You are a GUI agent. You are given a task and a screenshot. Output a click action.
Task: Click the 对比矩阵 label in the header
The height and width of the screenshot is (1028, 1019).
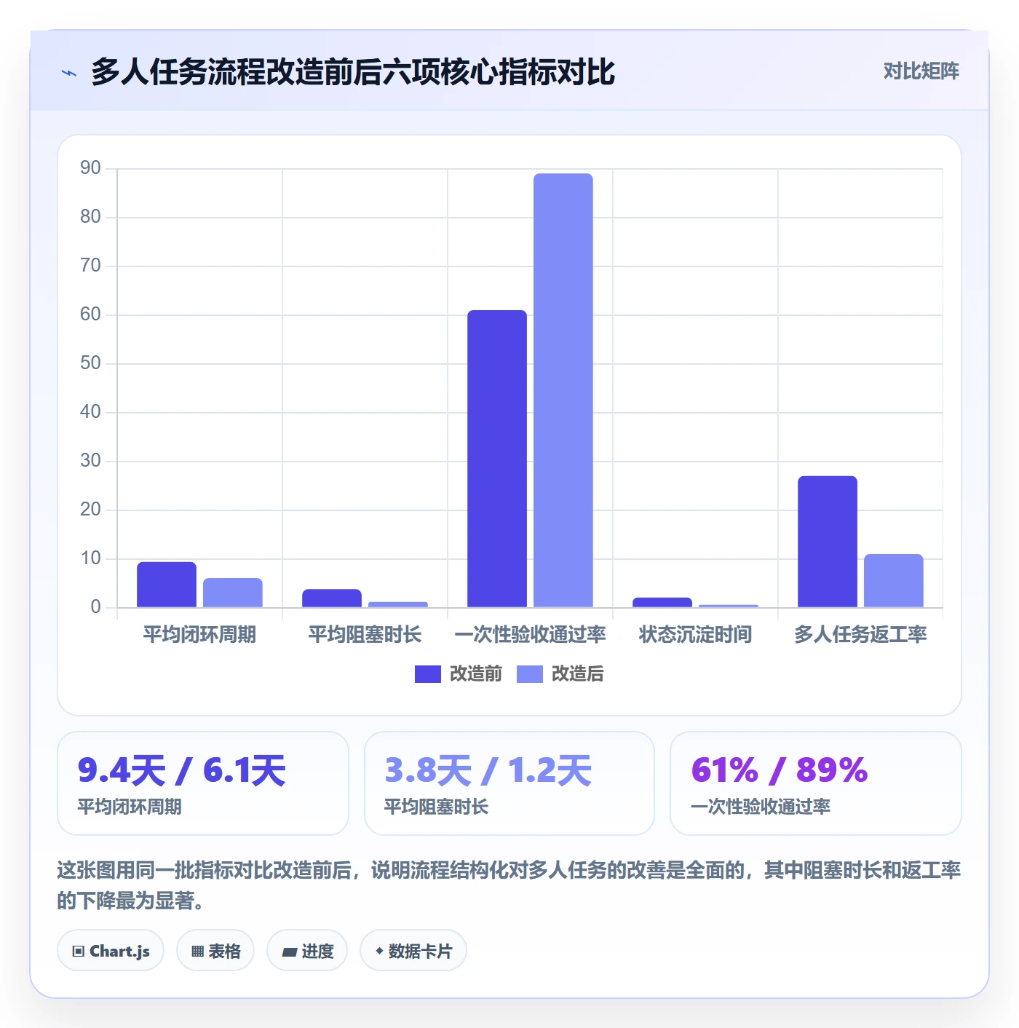tap(921, 71)
